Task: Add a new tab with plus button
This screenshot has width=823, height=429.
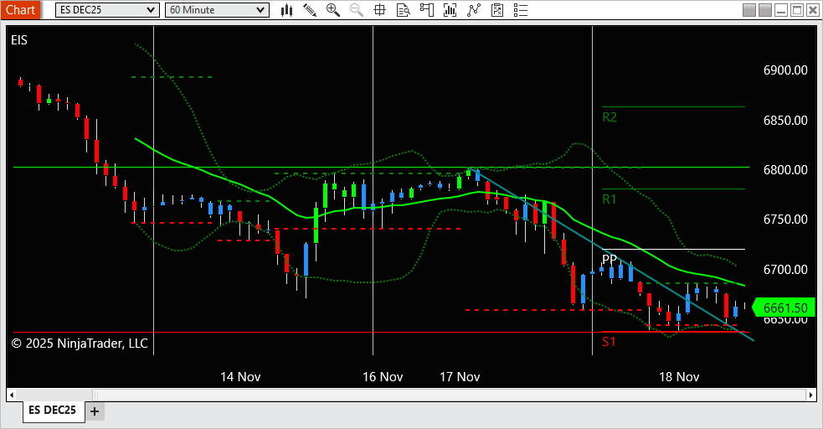Action: click(x=95, y=411)
